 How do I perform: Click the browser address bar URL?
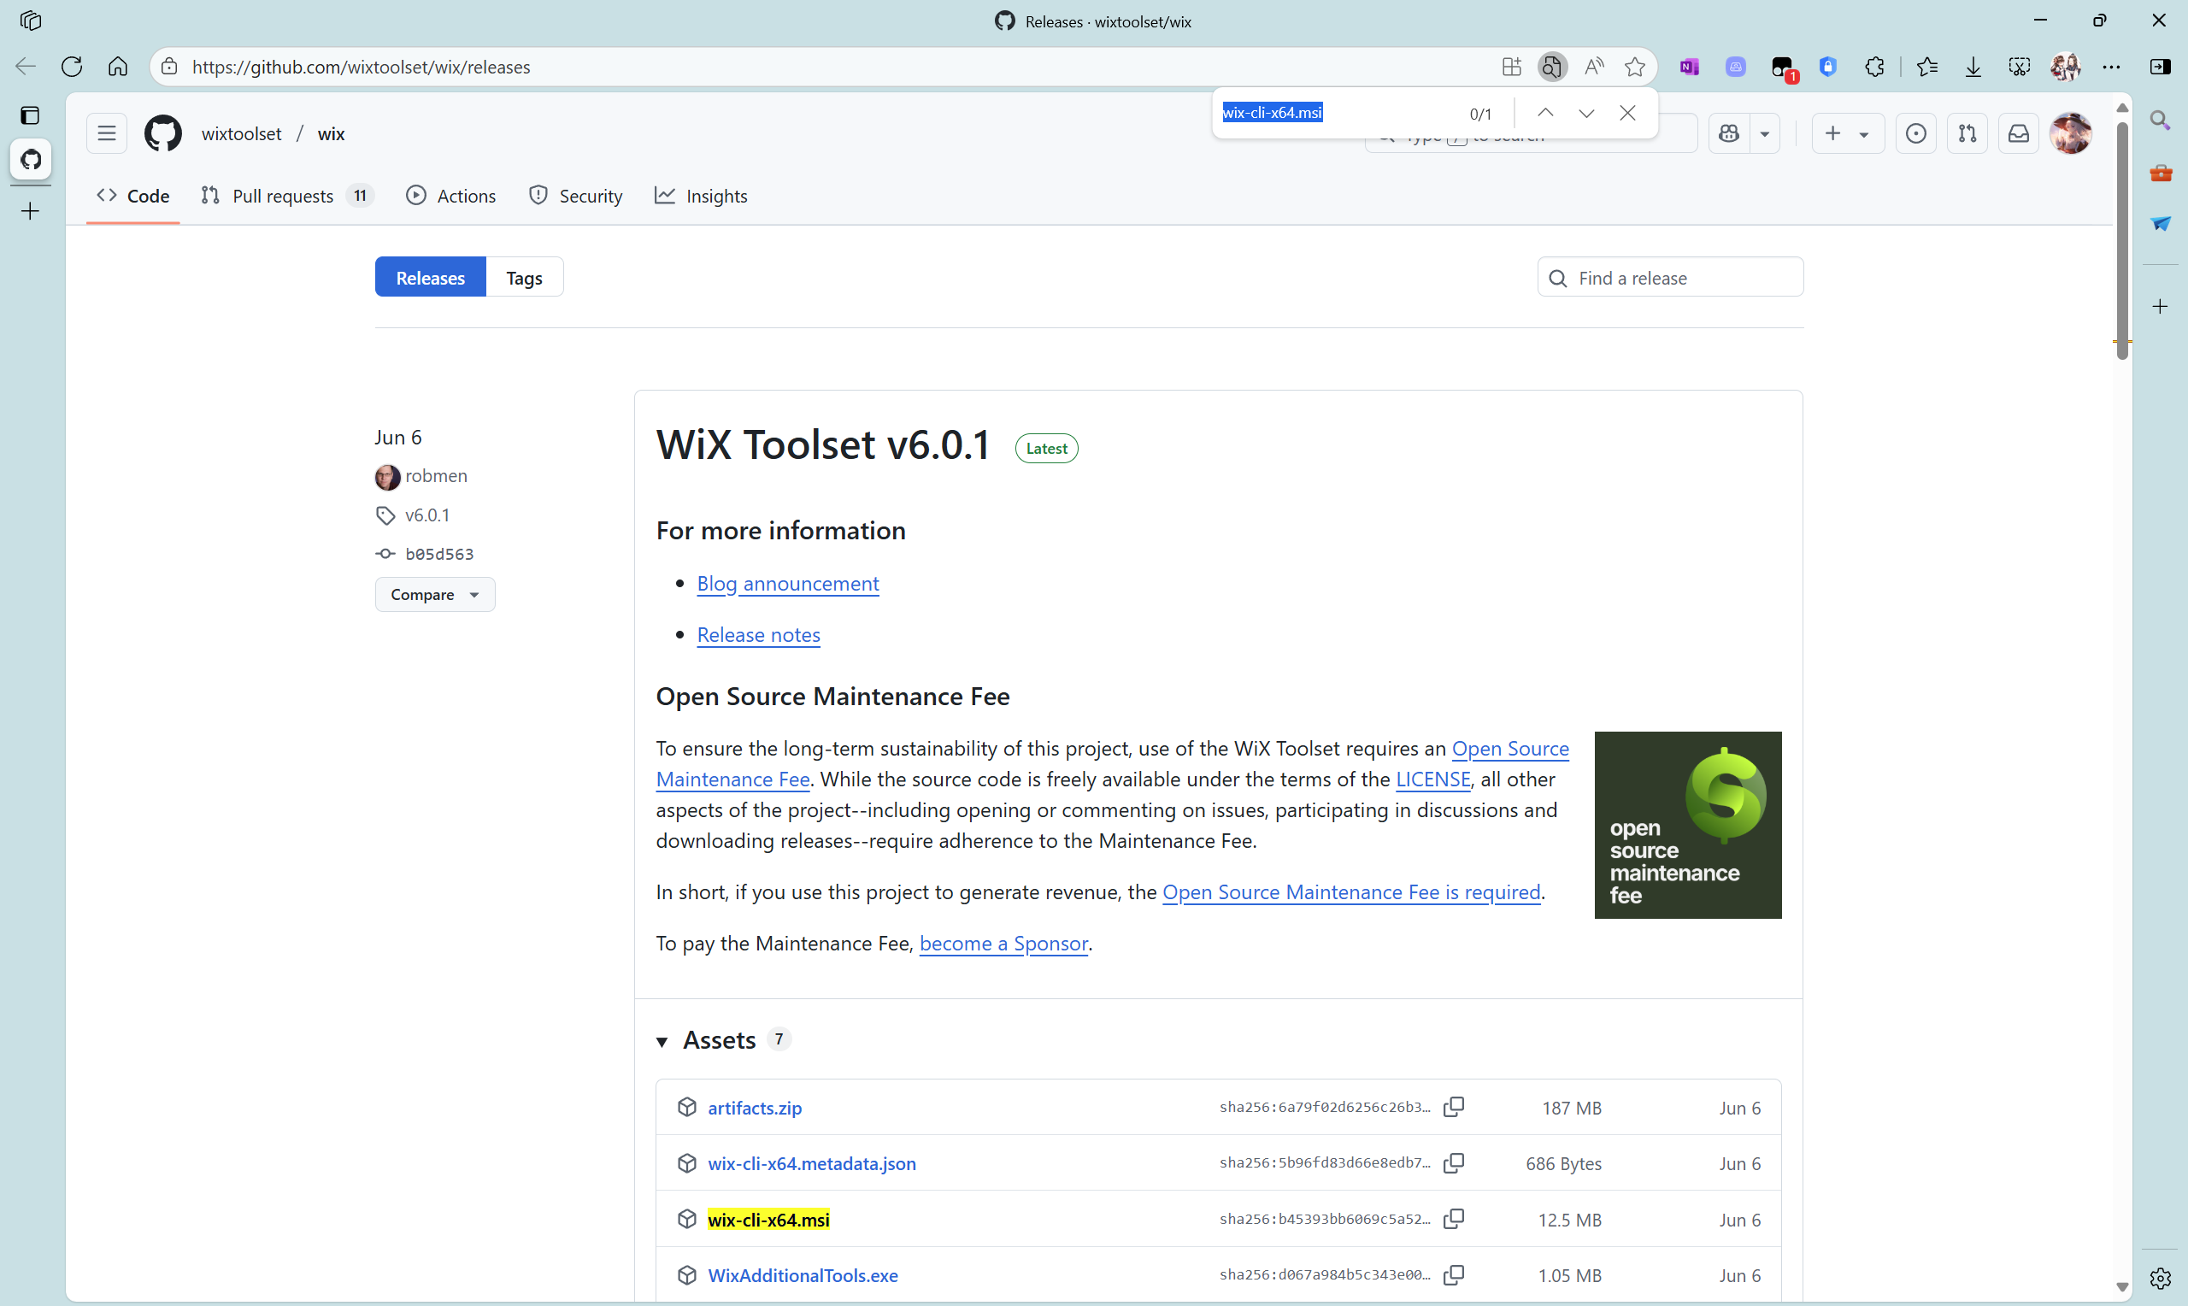tap(361, 67)
